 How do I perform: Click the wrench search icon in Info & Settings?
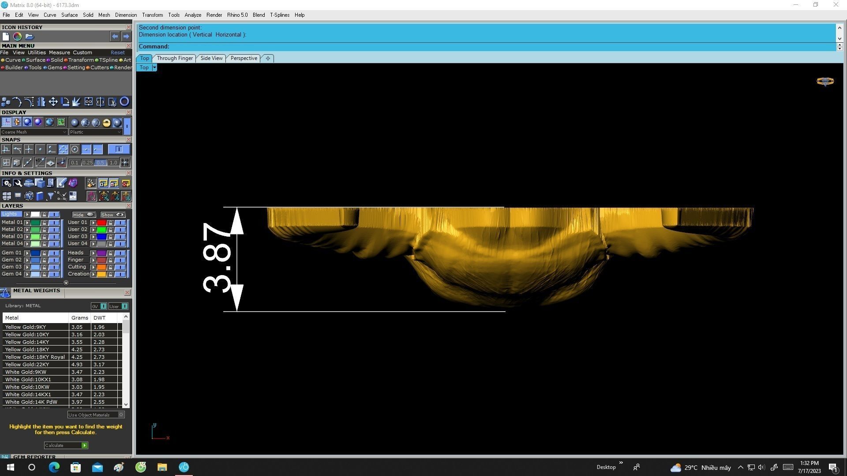[18, 183]
